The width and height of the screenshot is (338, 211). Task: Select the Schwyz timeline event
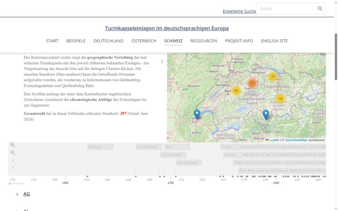232,155
